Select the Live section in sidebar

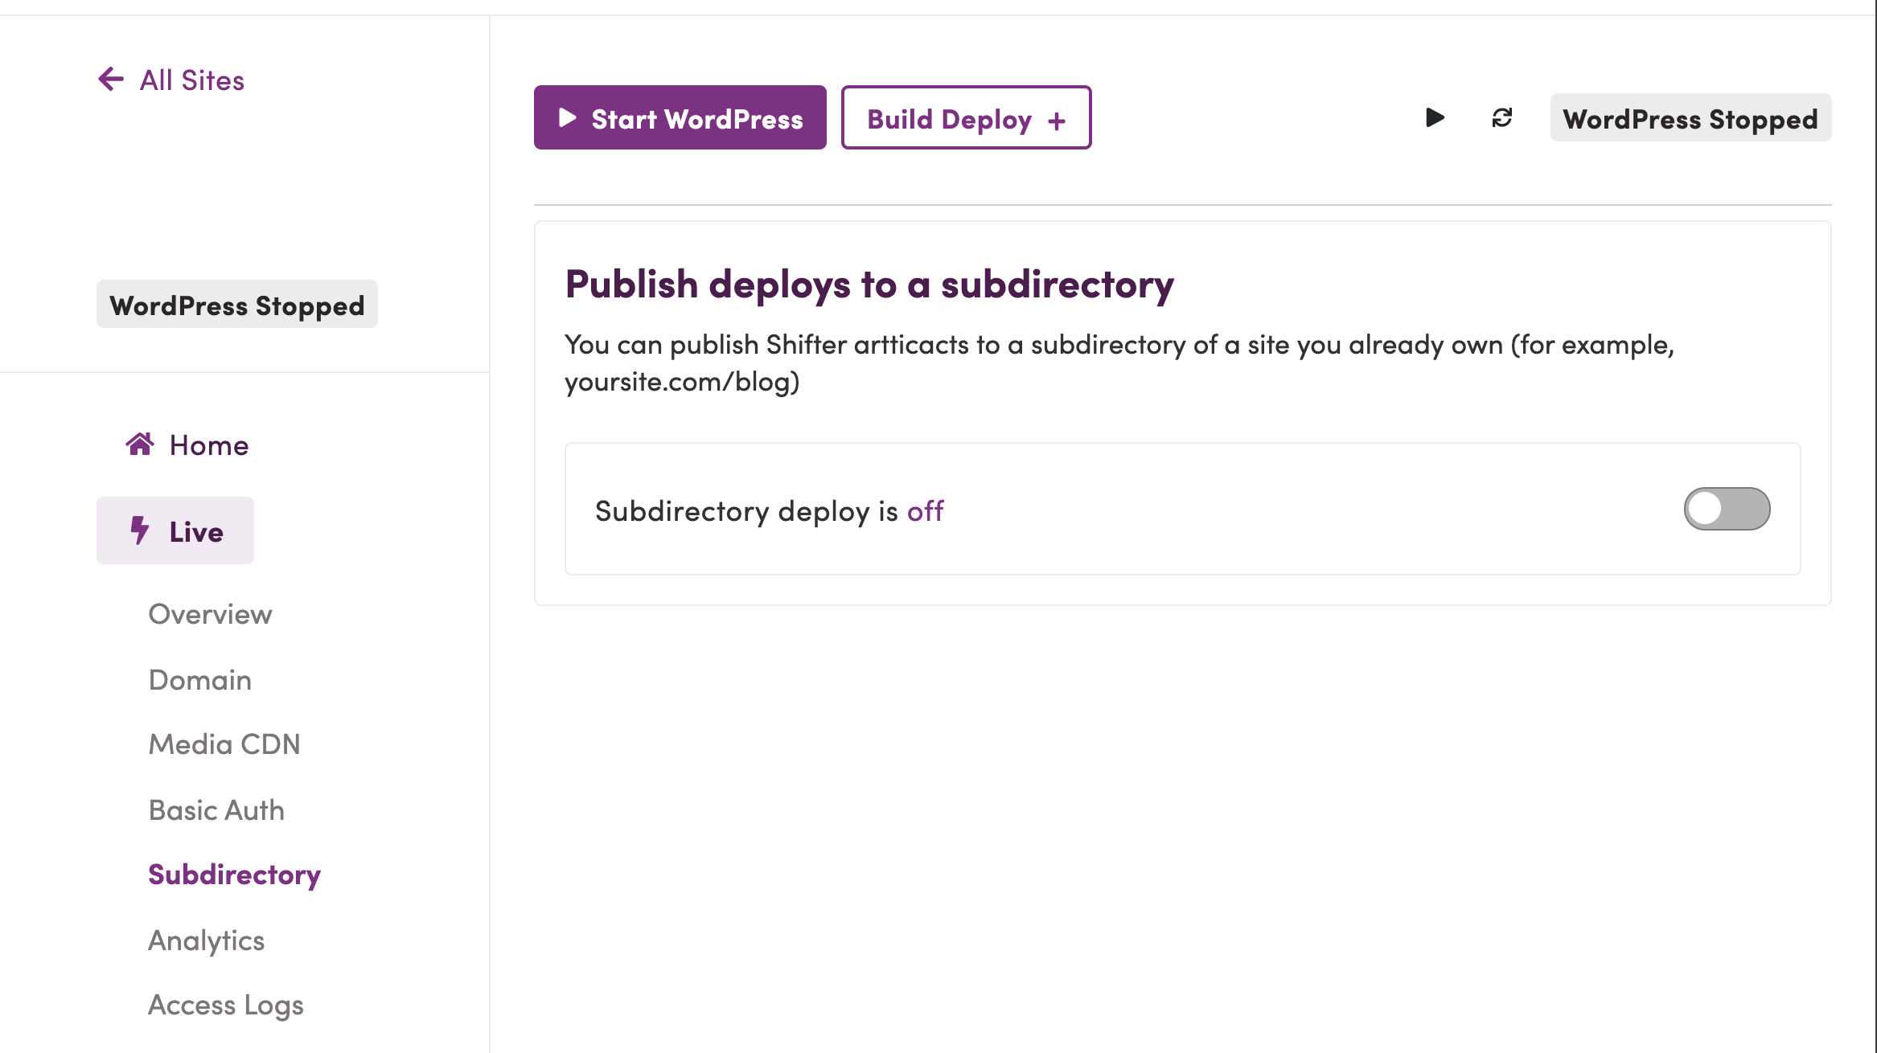click(x=175, y=531)
